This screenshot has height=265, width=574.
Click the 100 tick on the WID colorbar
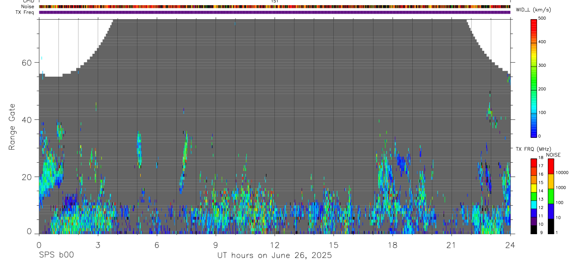tap(542, 113)
